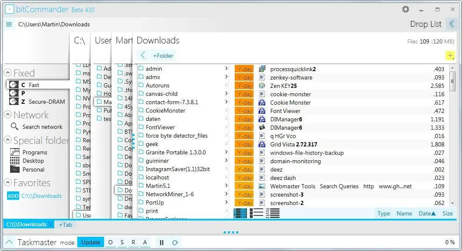Select Taskmaster mode O
Image resolution: width=462 pixels, height=251 pixels.
tap(111, 243)
